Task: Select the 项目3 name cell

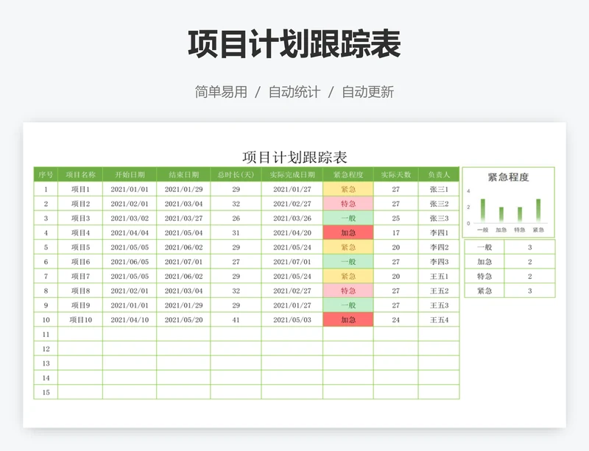Action: click(x=80, y=219)
